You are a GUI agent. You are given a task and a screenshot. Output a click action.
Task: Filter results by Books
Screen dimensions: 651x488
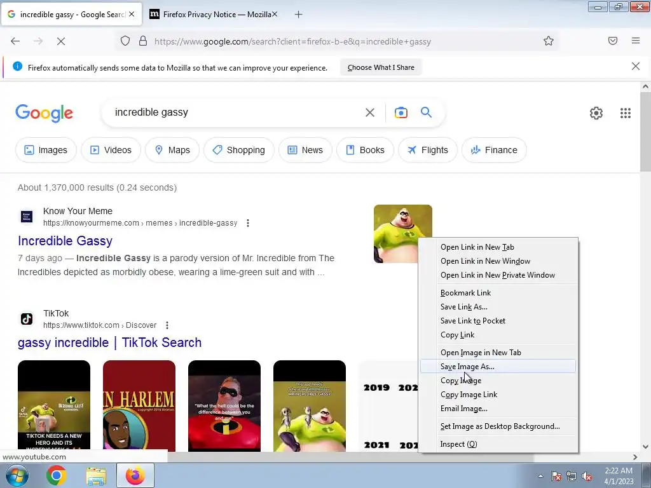coord(365,150)
